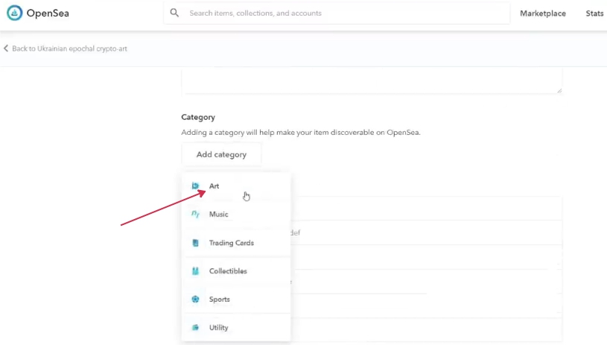Click the Trading Cards category icon
607x345 pixels.
tap(195, 243)
